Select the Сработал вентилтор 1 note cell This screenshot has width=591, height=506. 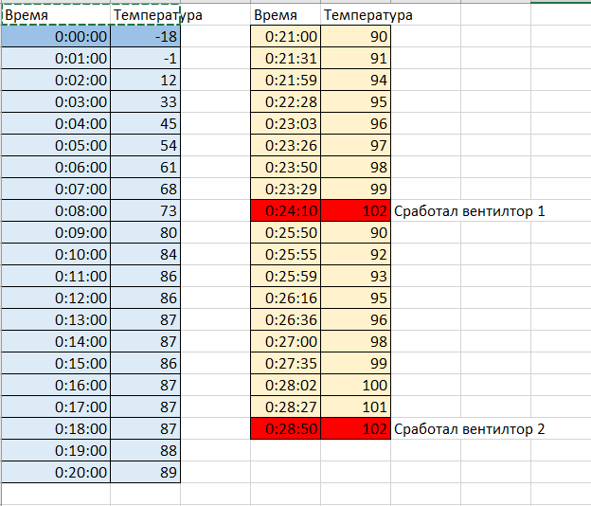[x=469, y=210]
